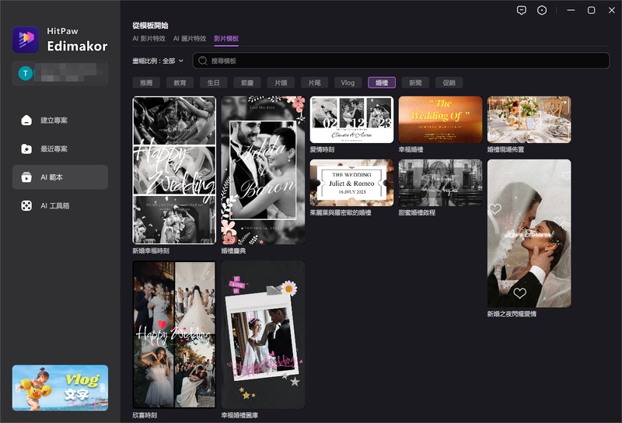Open the Juliet & Romeo wedding template
Screen dimensions: 622x423
352,183
